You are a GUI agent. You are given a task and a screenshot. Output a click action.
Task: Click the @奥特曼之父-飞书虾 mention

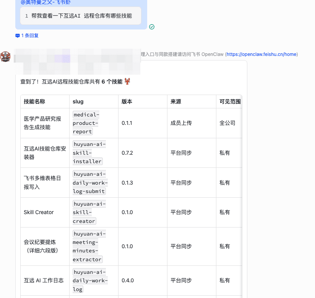coord(46,2)
